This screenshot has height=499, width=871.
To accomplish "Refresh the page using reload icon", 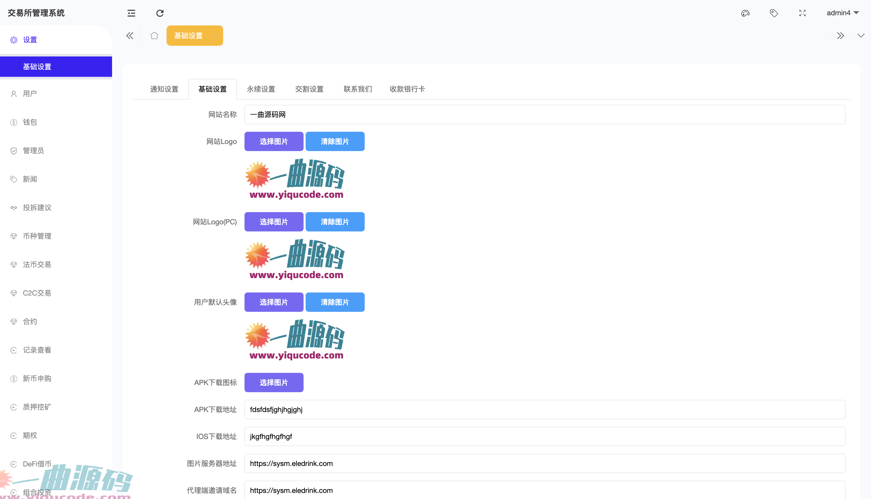I will coord(160,13).
